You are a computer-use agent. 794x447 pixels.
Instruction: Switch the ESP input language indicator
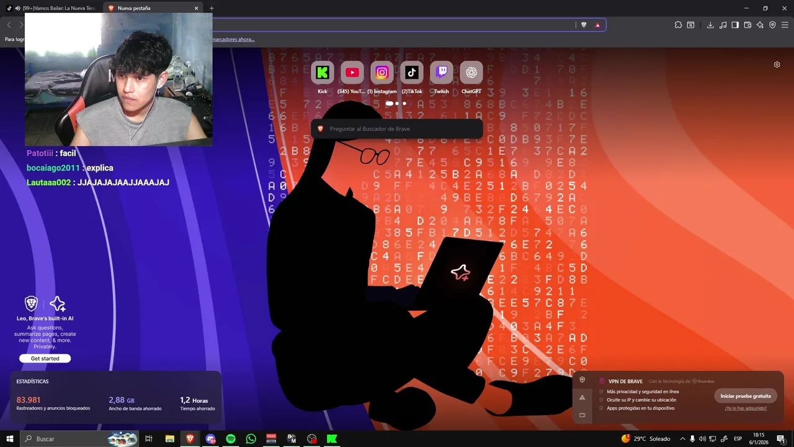click(738, 439)
